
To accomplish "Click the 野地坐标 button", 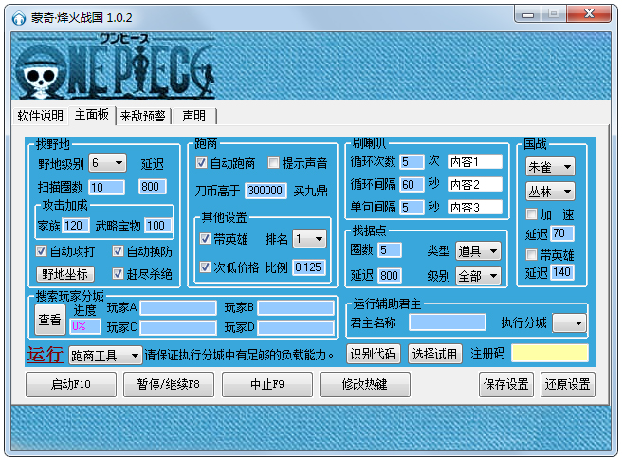I will click(x=65, y=274).
